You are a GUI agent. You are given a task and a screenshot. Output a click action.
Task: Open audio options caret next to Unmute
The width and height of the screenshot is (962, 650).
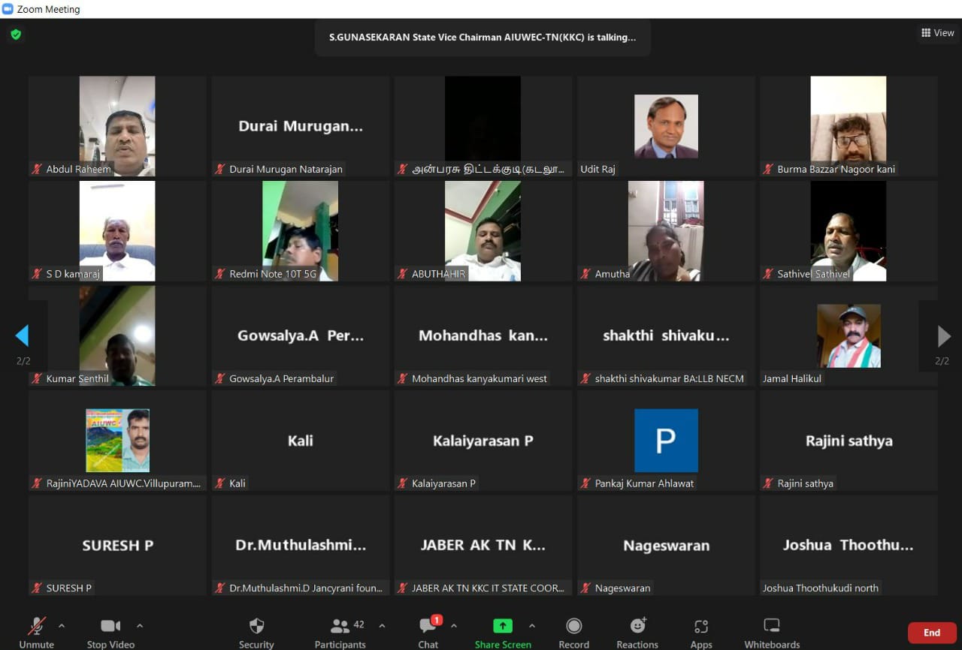click(62, 626)
